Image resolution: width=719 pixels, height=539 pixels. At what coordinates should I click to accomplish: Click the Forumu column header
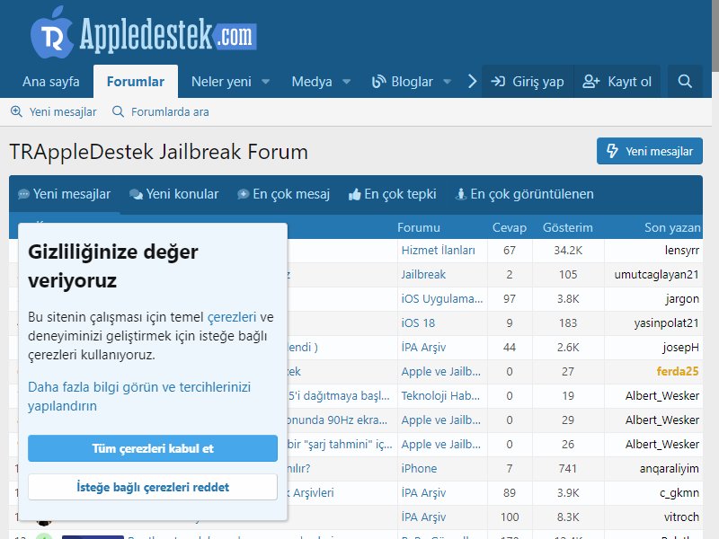419,228
